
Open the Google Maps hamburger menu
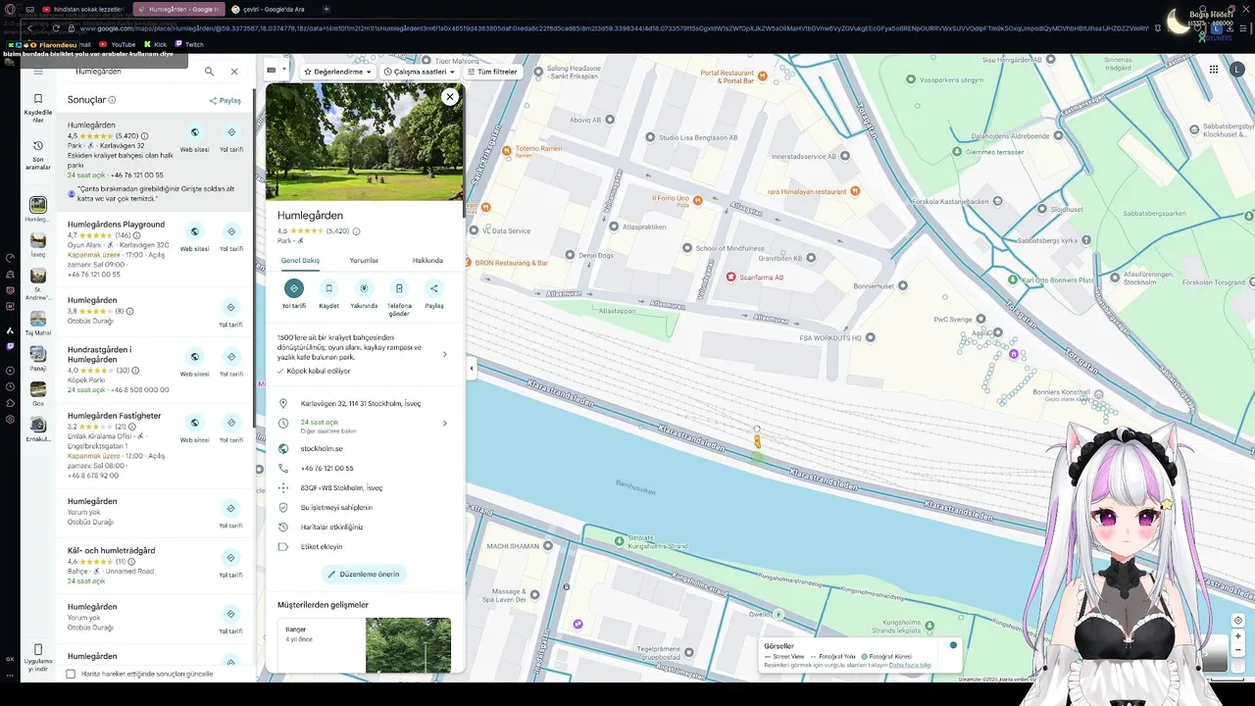point(38,72)
